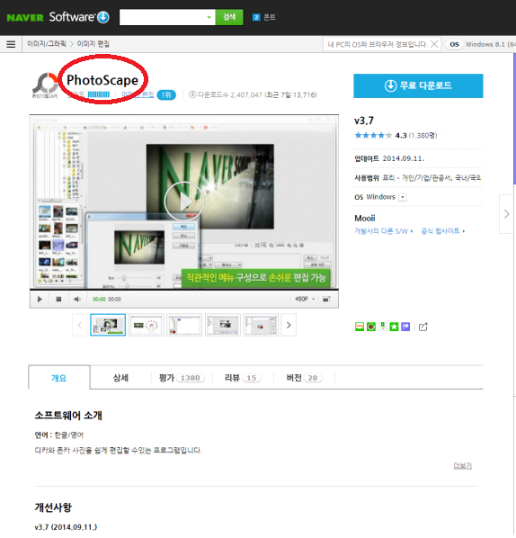516x538 pixels.
Task: Open the 450P video quality dropdown
Action: [x=305, y=300]
